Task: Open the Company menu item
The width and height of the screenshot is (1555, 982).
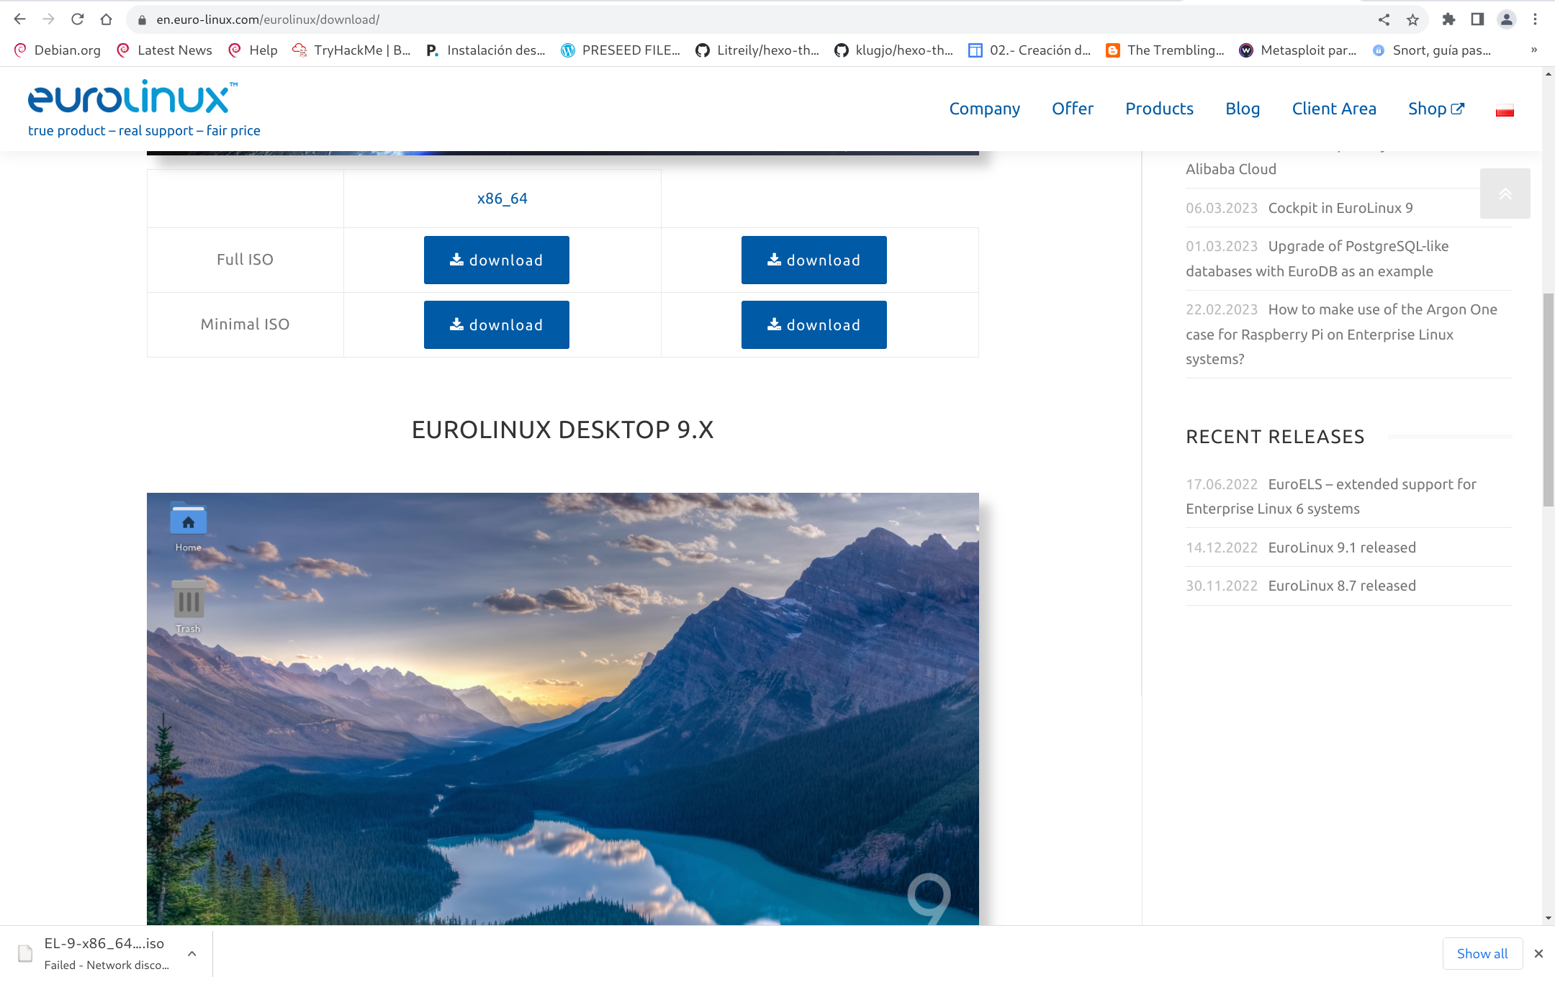Action: click(x=984, y=109)
